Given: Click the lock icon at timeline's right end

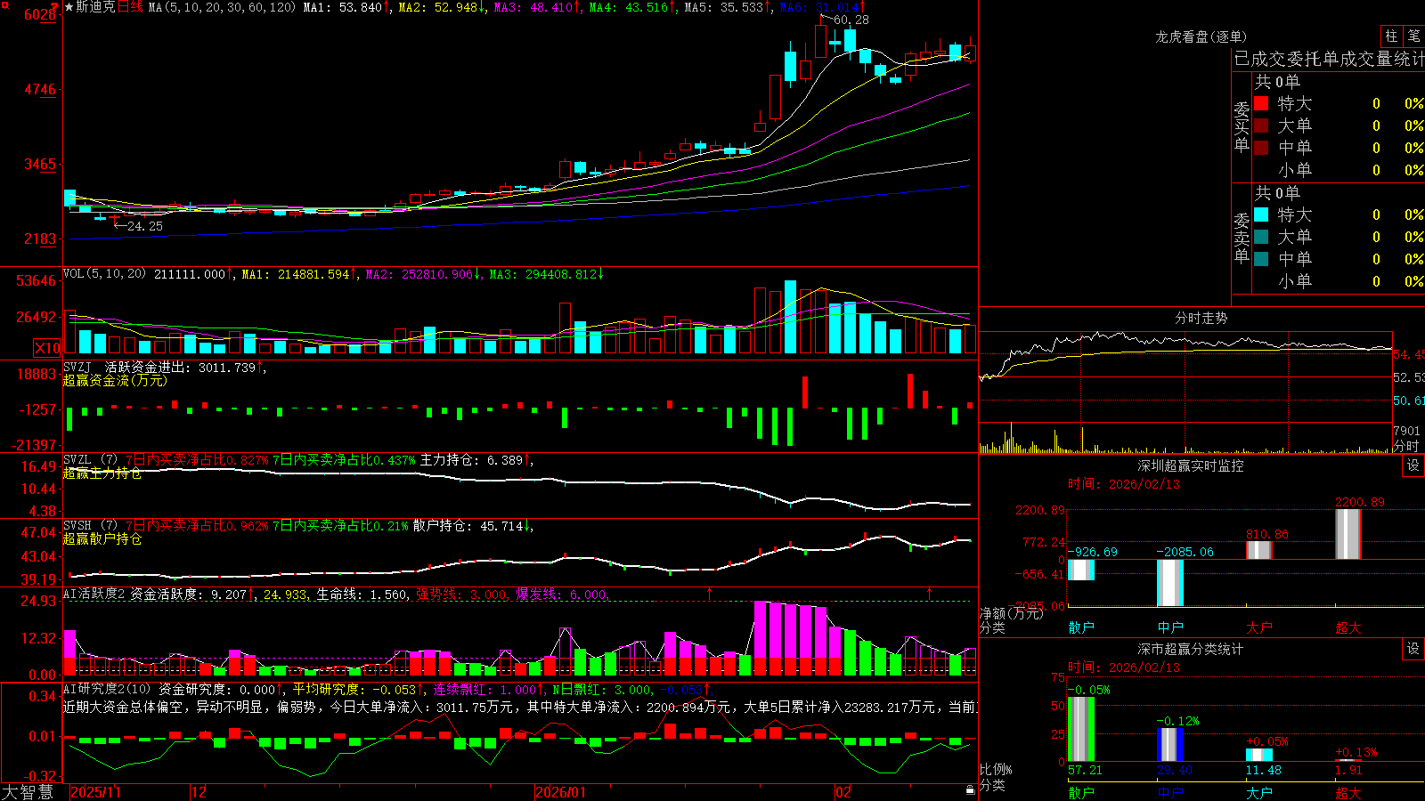Looking at the screenshot, I should tap(971, 790).
